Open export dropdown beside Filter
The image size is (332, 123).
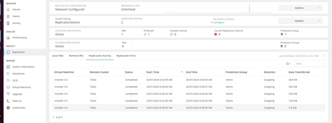(x=288, y=64)
